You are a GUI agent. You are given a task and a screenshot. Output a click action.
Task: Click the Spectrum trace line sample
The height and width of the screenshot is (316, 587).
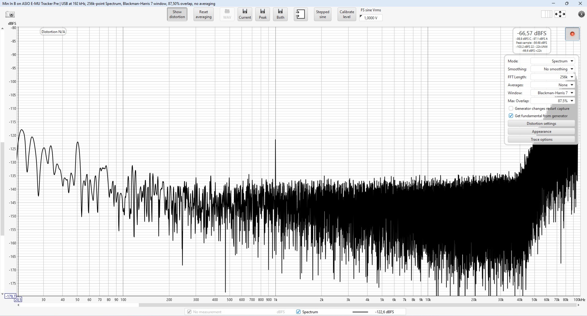click(360, 312)
